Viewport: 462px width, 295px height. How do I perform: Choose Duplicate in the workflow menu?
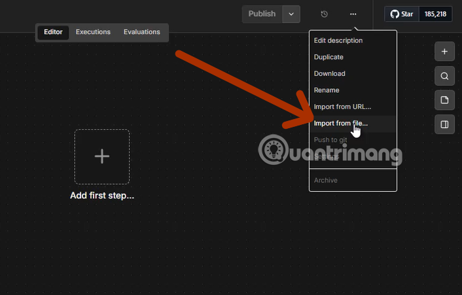[x=353, y=57]
